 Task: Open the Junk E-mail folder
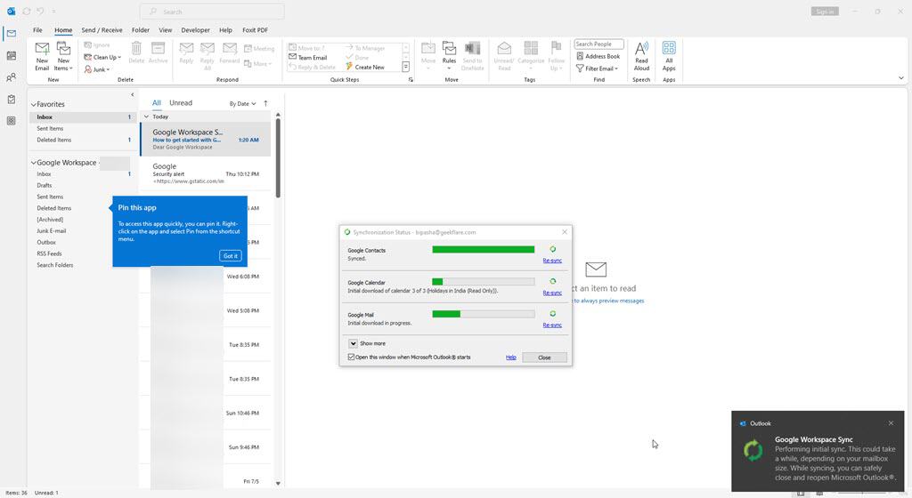(51, 231)
